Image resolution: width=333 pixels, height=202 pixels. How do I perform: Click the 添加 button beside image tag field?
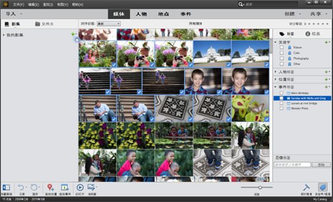[x=321, y=164]
